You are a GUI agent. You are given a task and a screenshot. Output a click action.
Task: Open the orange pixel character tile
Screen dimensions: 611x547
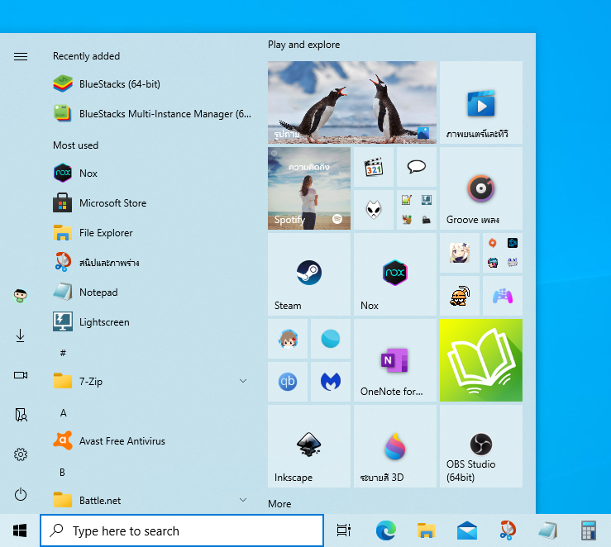(460, 296)
